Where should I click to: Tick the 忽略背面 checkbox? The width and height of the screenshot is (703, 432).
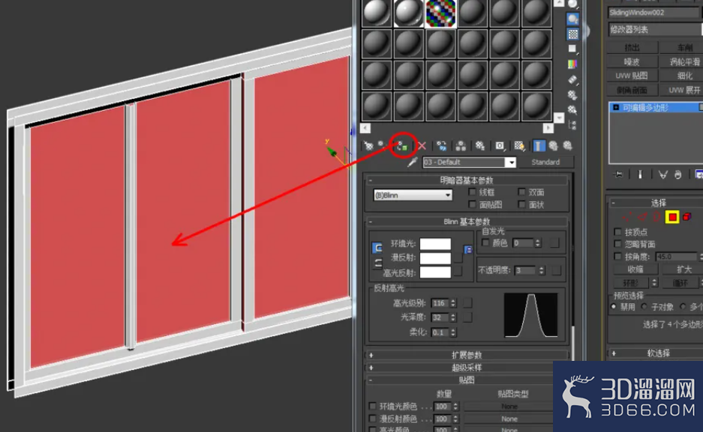click(617, 244)
